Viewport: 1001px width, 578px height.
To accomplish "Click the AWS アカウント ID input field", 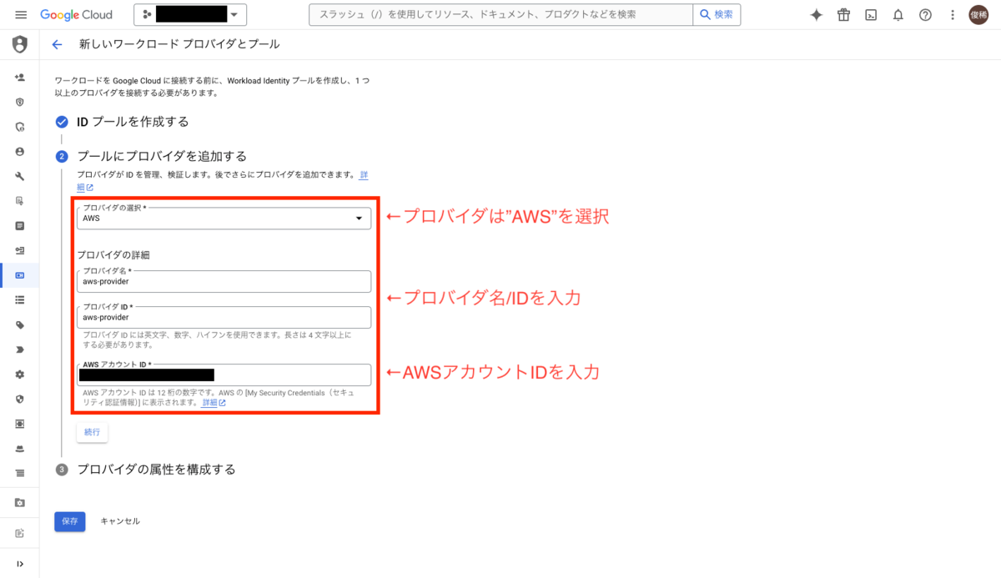I will click(224, 374).
